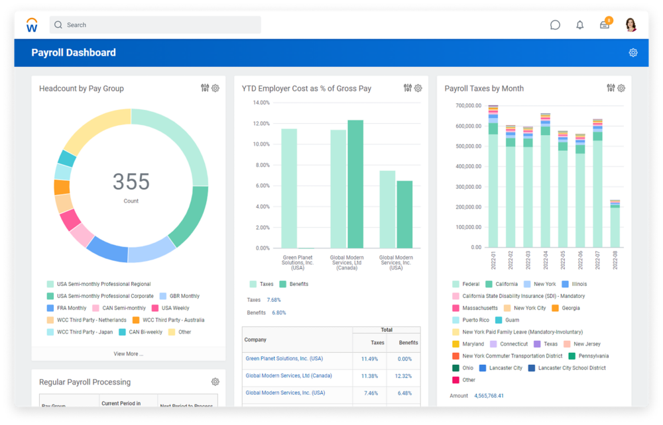Toggle California legend entry
This screenshot has width=663, height=425.
click(x=501, y=284)
